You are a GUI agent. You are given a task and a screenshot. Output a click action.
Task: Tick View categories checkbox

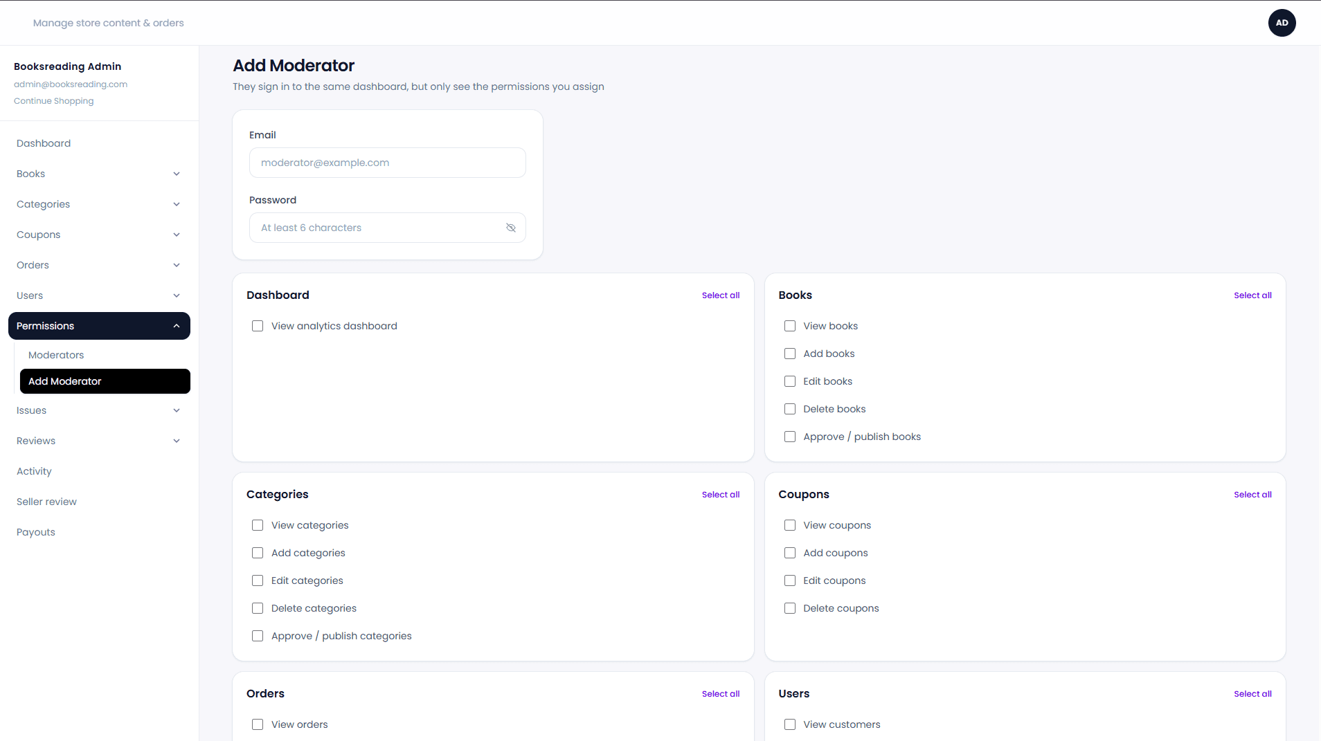258,525
